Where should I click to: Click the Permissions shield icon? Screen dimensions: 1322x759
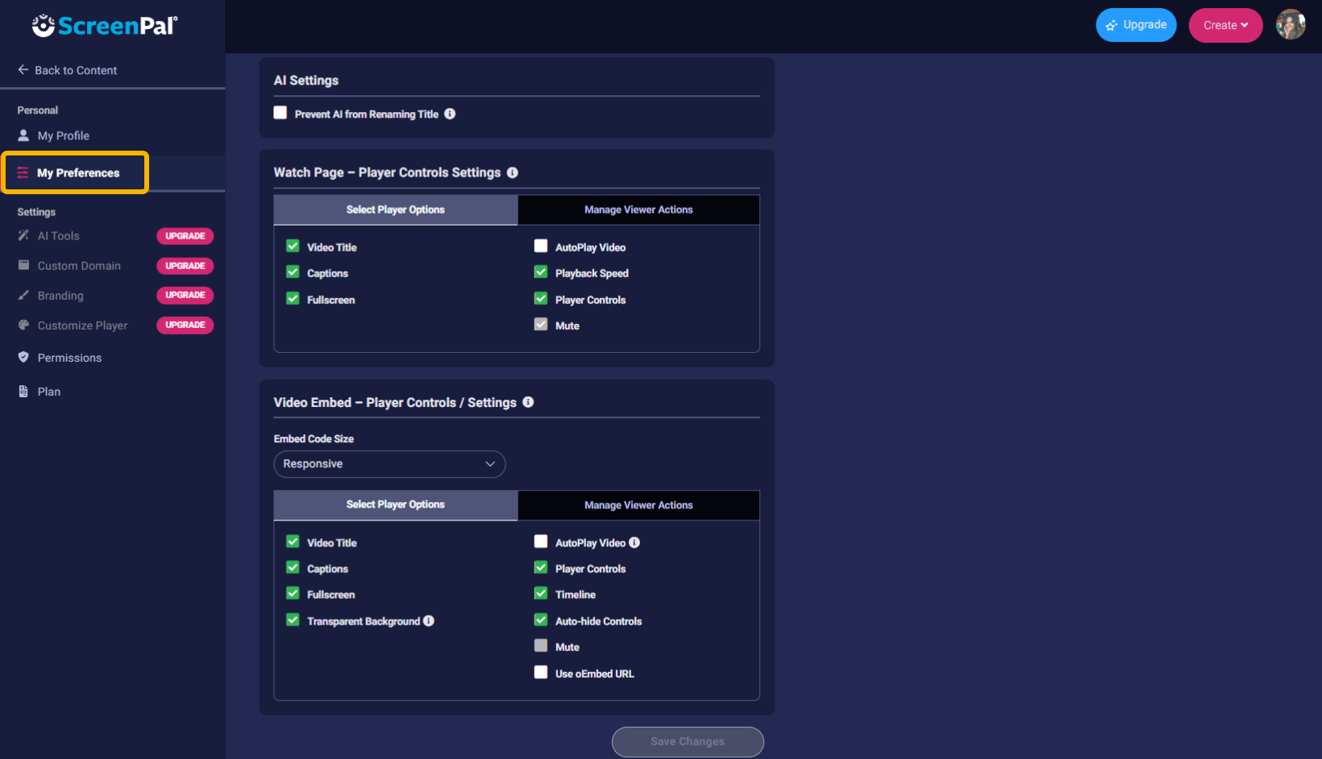tap(23, 357)
